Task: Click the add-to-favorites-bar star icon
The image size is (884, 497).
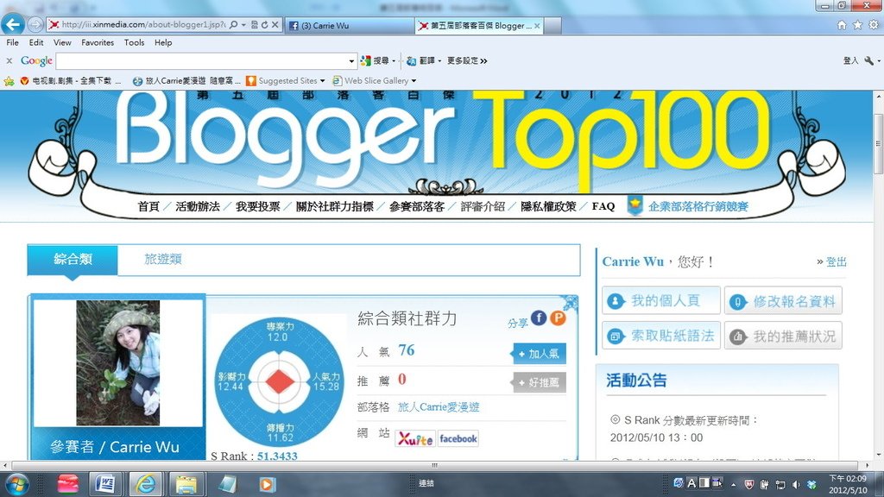Action: point(9,81)
